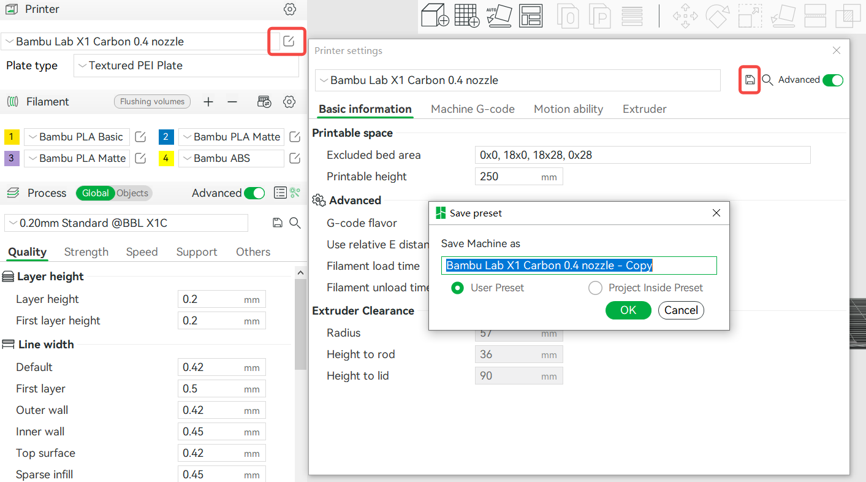The image size is (866, 482).
Task: Open the preset dropdown in Printer settings
Action: point(518,80)
